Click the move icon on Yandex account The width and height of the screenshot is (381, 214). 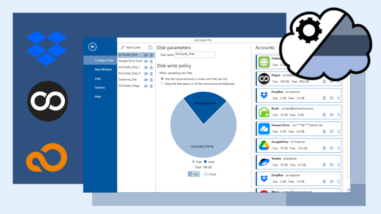(x=331, y=165)
